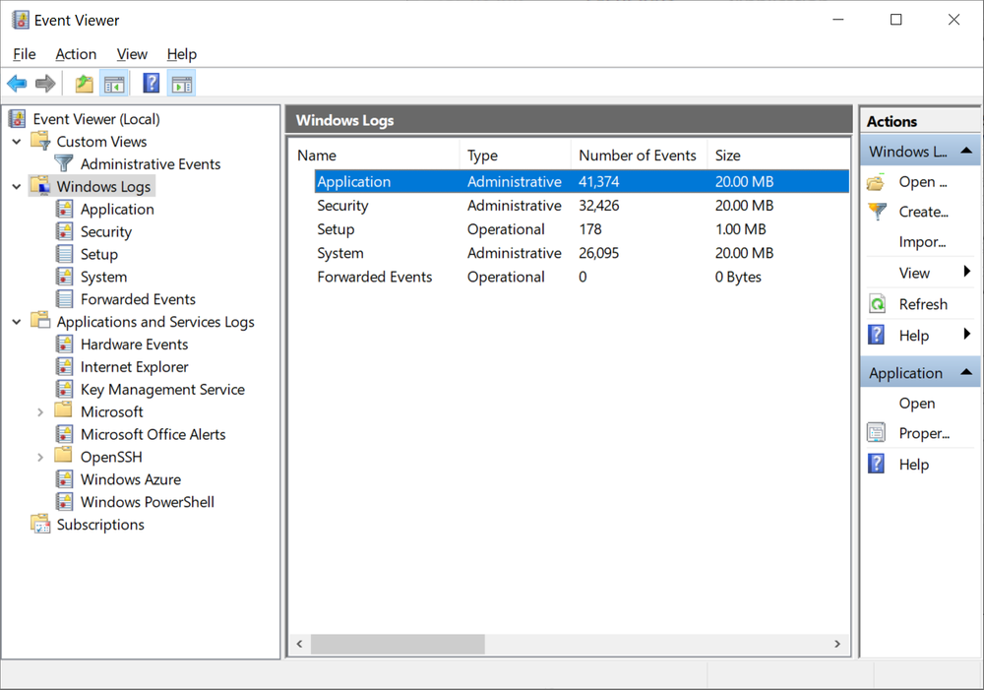Click the Refresh icon in Actions pane
Viewport: 984px width, 690px height.
(x=876, y=303)
